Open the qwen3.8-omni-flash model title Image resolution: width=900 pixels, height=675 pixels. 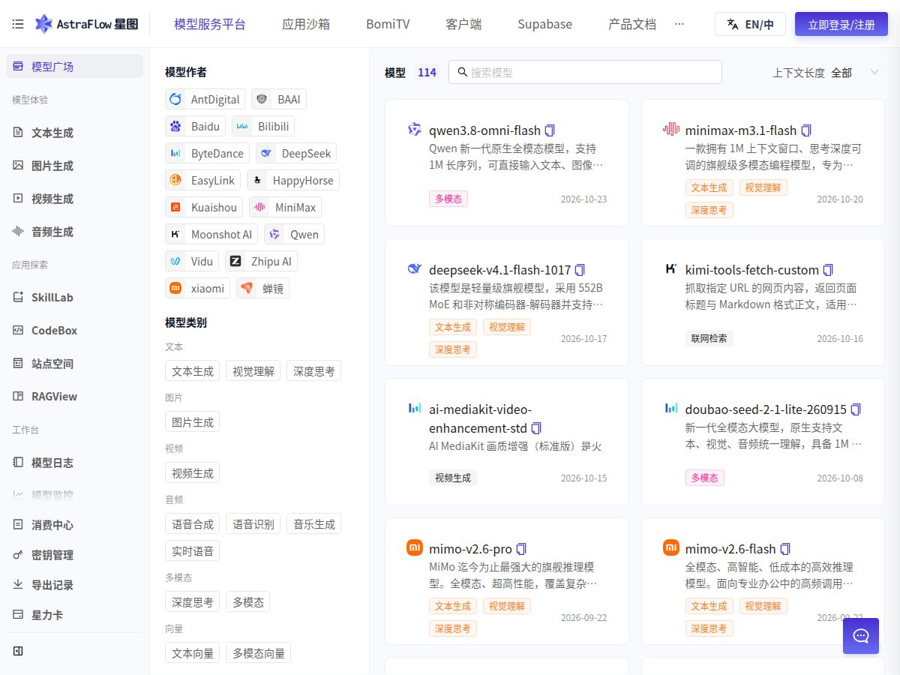(x=484, y=130)
